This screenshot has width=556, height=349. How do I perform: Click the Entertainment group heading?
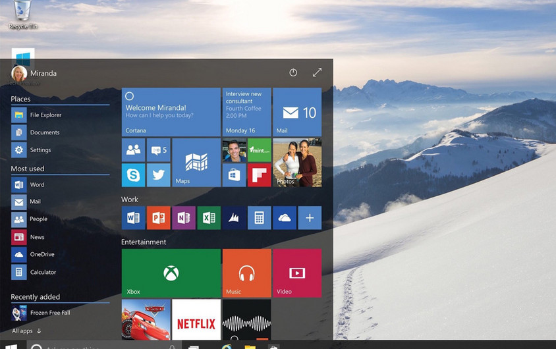click(144, 242)
